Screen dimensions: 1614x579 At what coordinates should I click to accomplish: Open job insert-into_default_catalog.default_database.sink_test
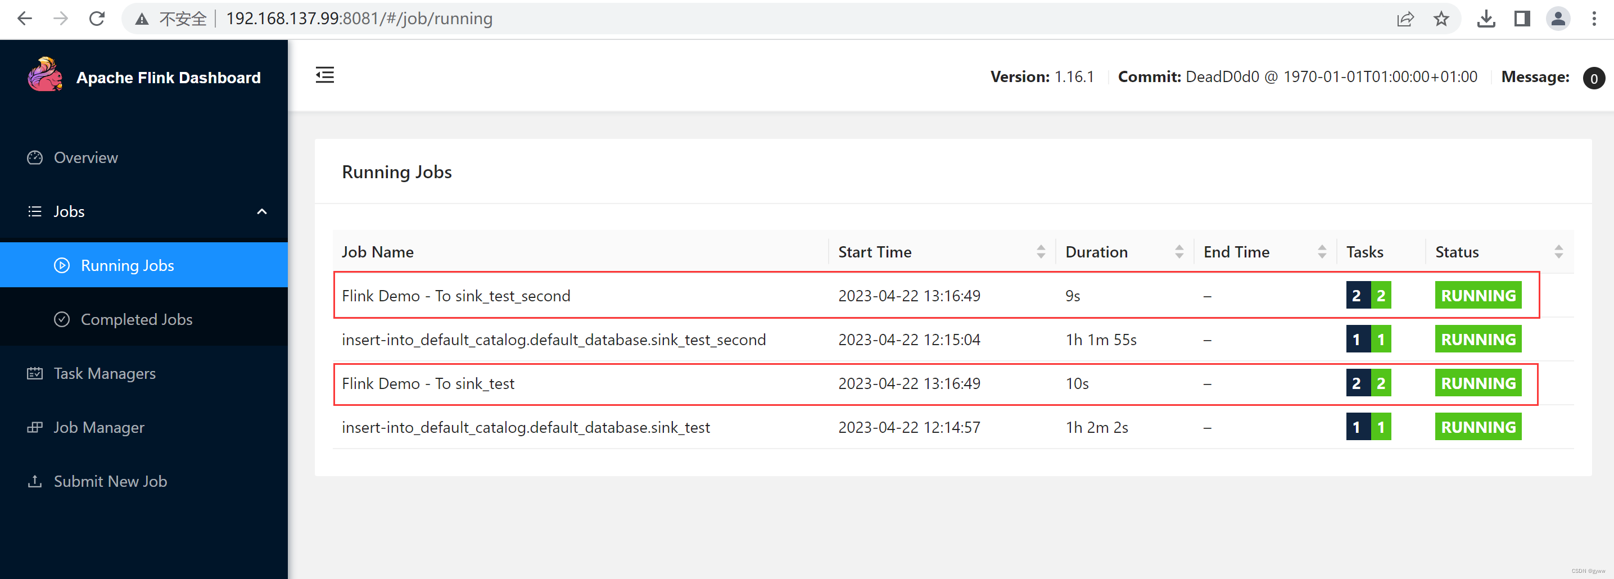point(526,427)
